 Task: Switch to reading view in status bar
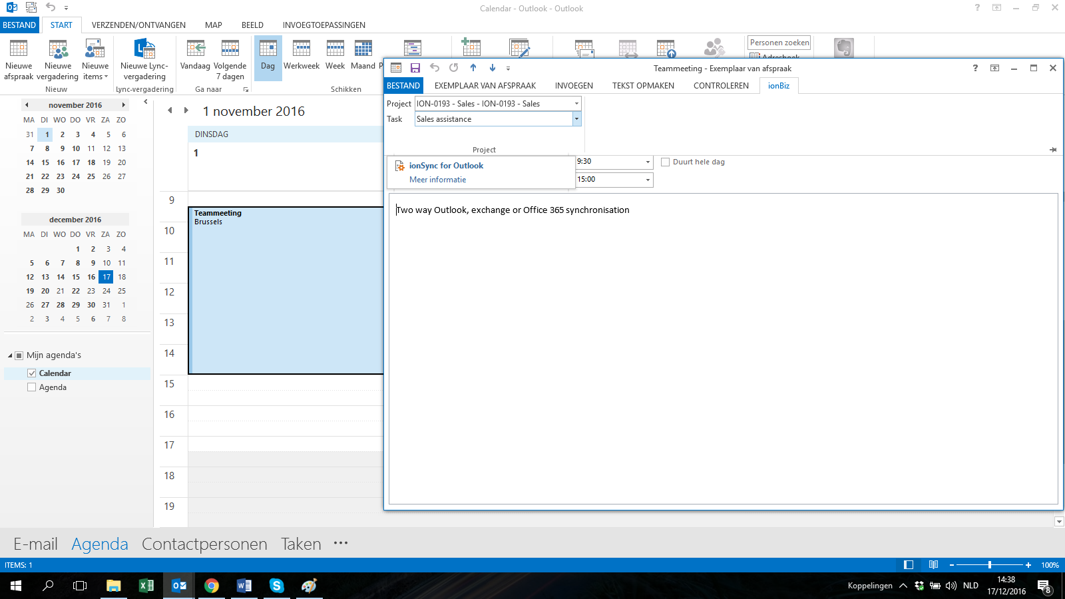click(x=934, y=565)
